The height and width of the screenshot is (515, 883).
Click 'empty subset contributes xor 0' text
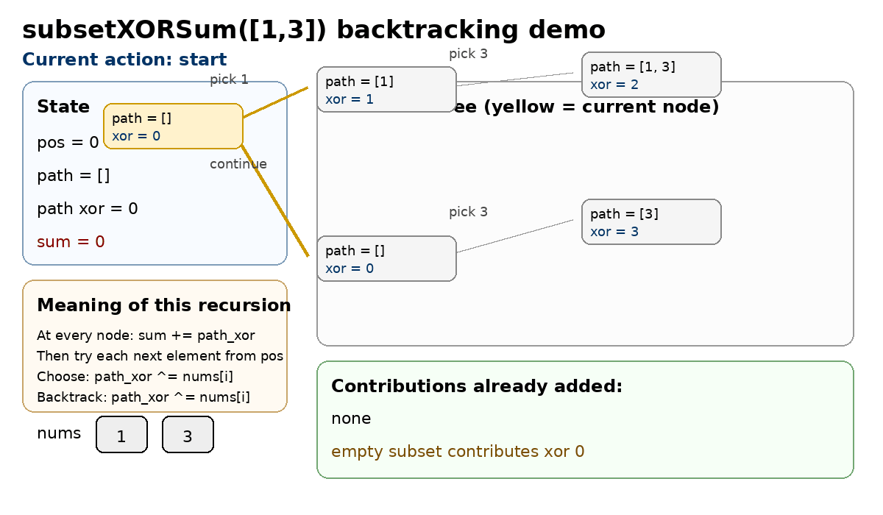coord(458,452)
